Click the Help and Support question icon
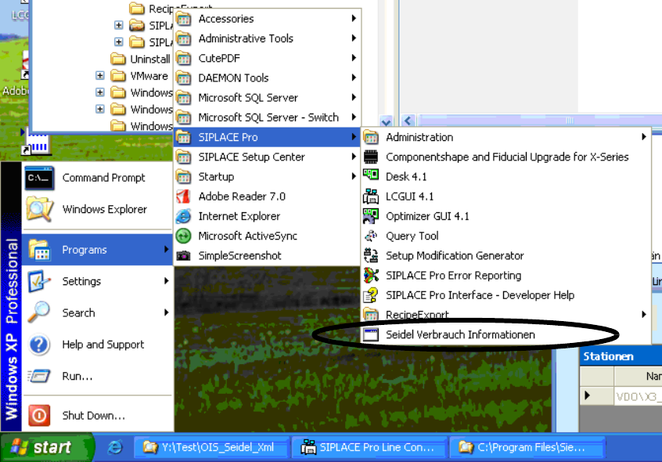Viewport: 662px width, 462px height. [39, 345]
